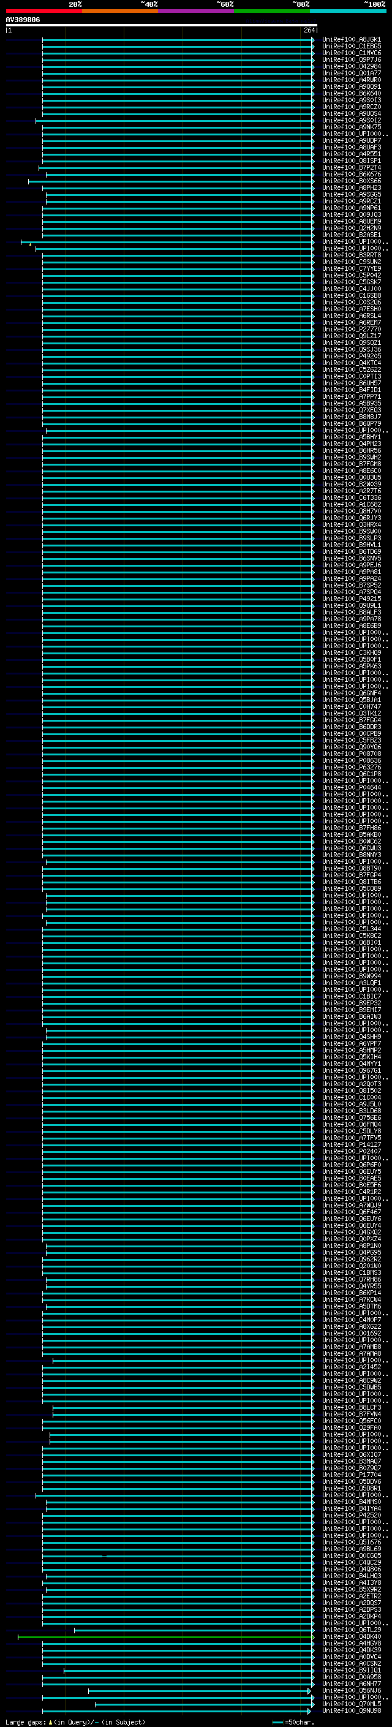The width and height of the screenshot is (392, 1727).
Task: Select hit label UniRef100_A5BHY1
Action: coord(351,437)
